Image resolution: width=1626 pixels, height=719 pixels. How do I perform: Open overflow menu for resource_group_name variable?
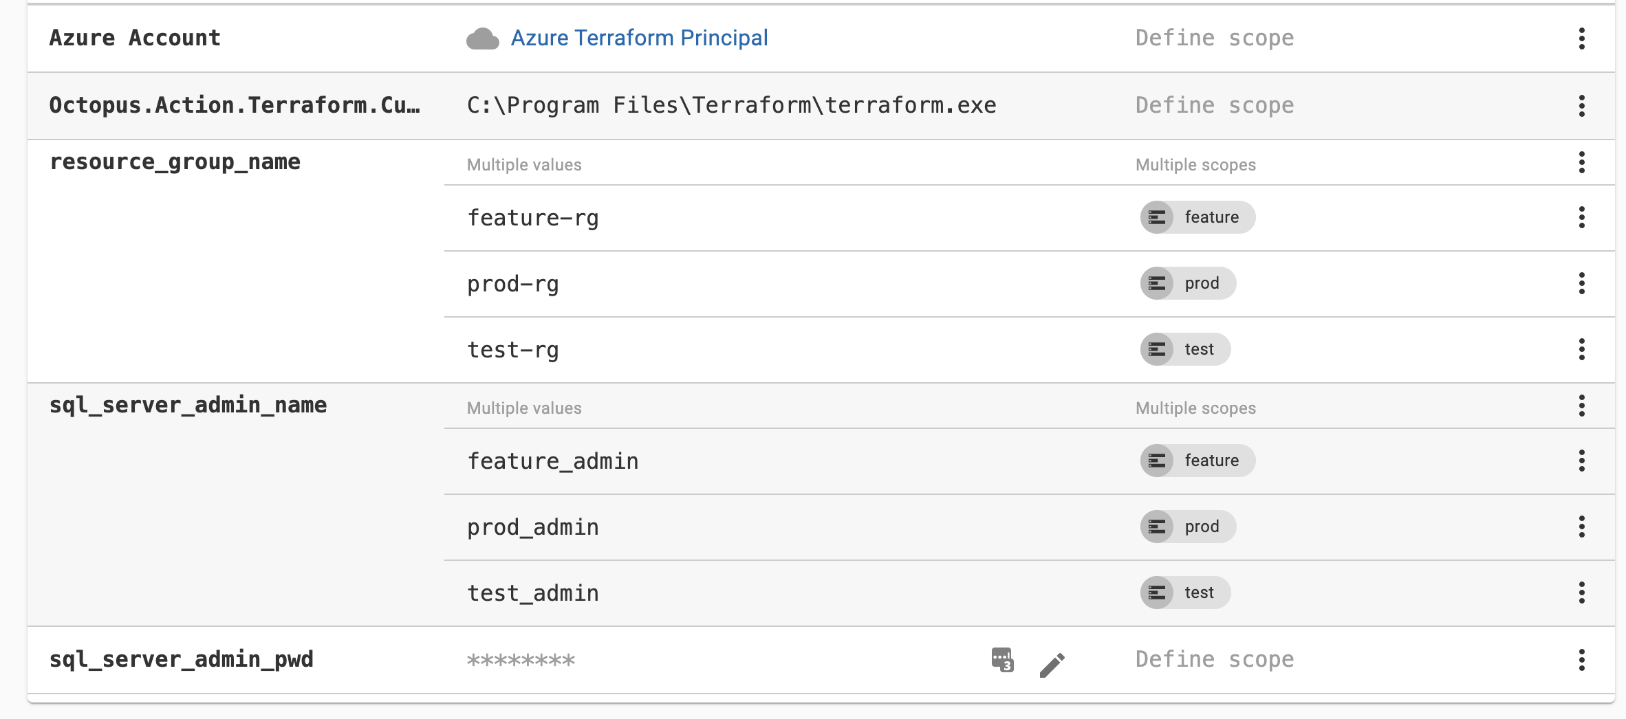pyautogui.click(x=1581, y=162)
